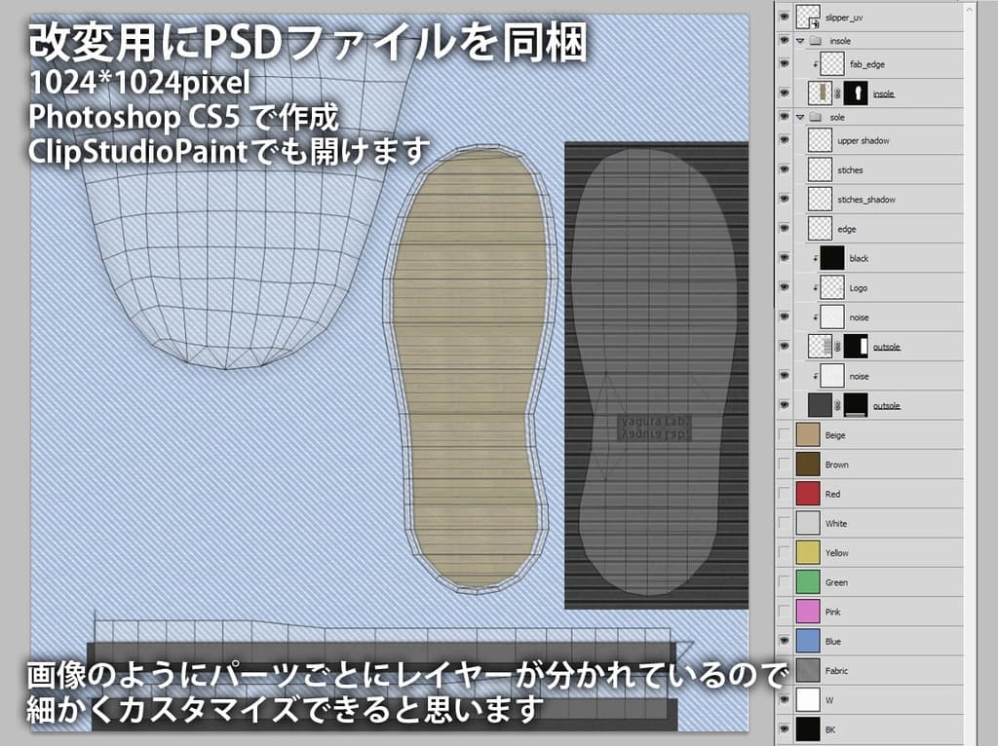The height and width of the screenshot is (746, 998).
Task: Click the insole group folder icon
Action: 816,40
